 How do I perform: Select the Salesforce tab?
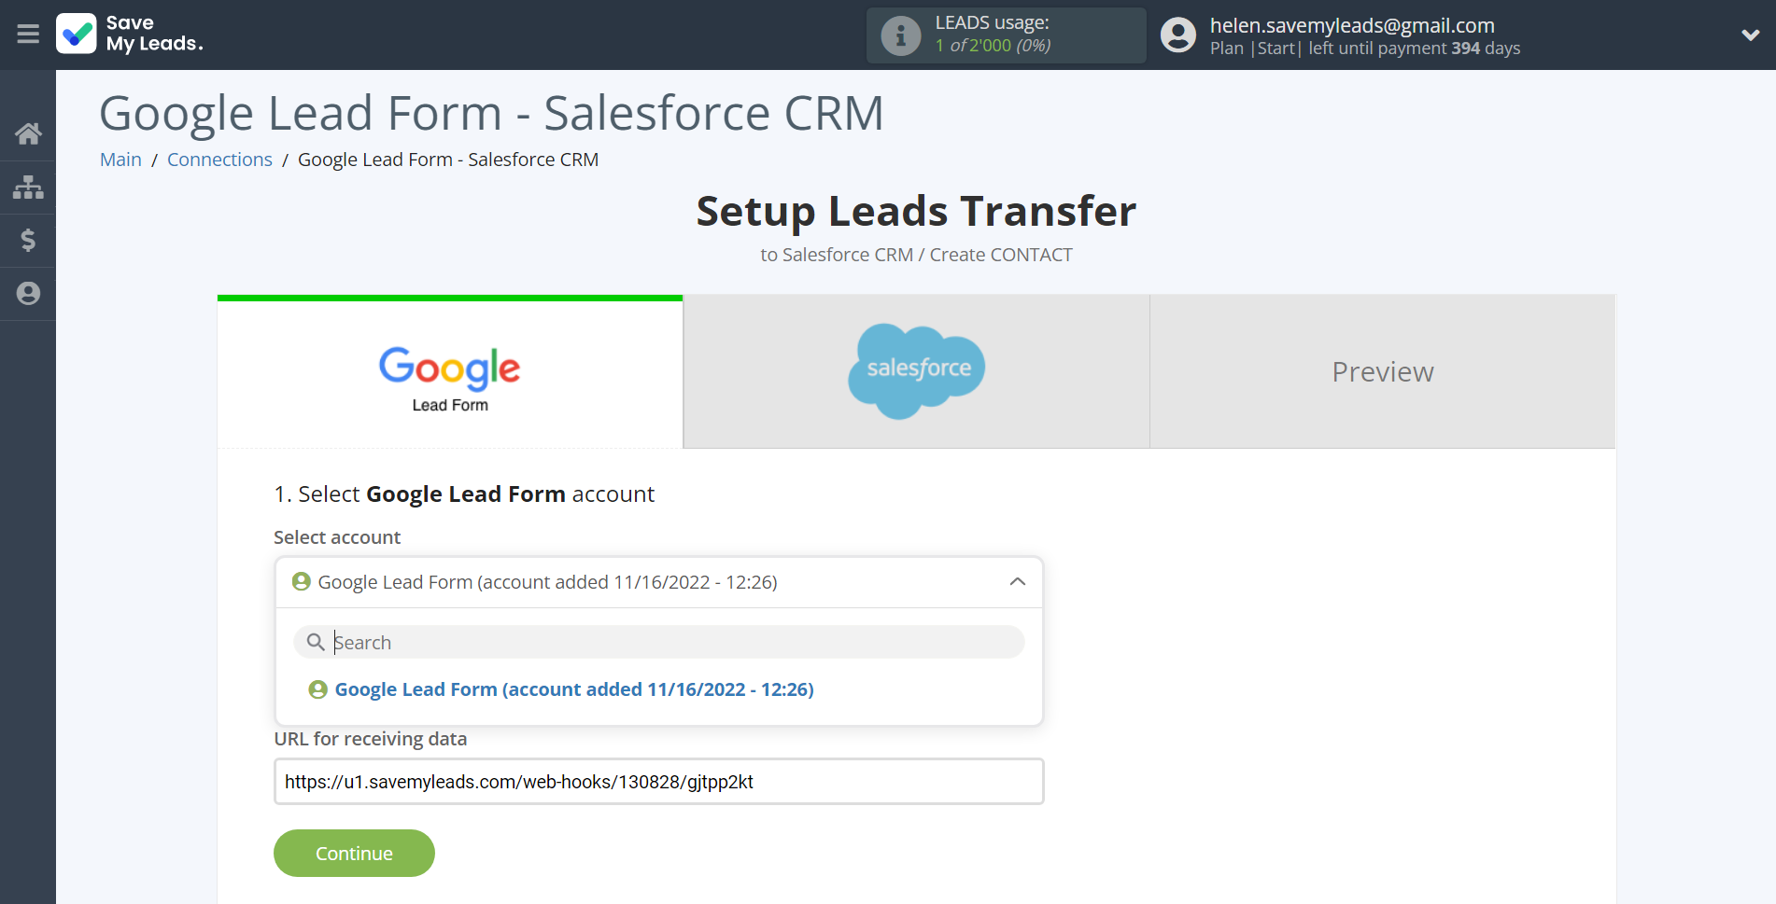pyautogui.click(x=916, y=372)
